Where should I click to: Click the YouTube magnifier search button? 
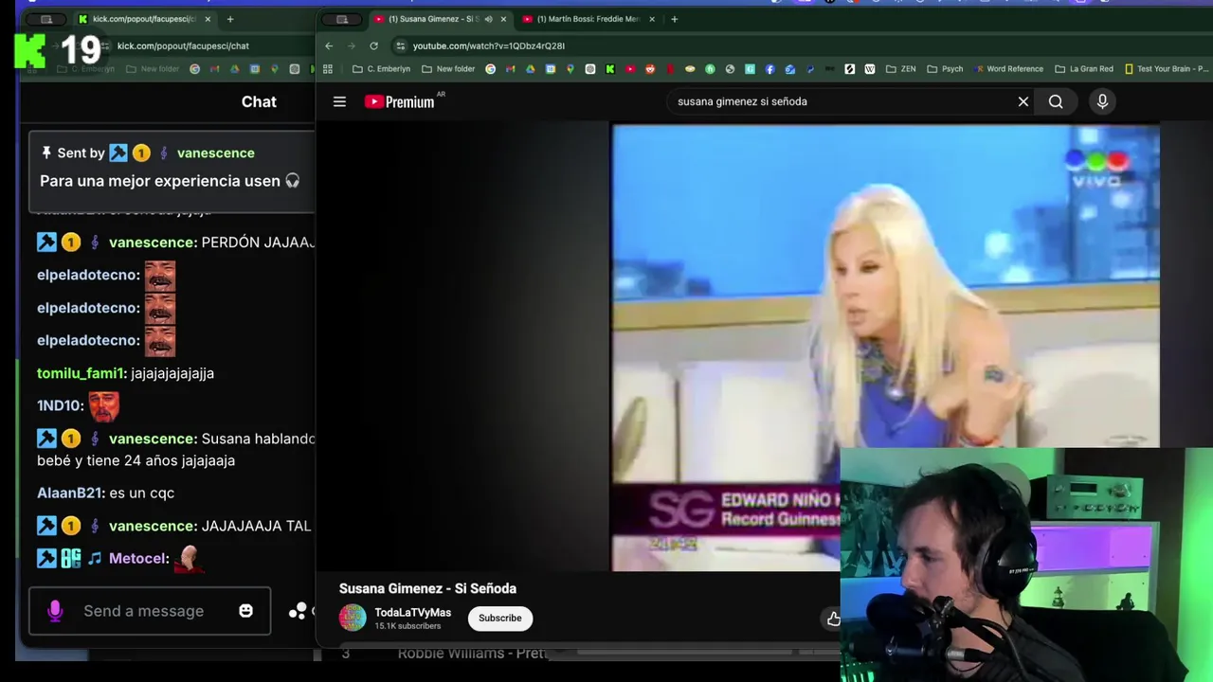(1056, 101)
